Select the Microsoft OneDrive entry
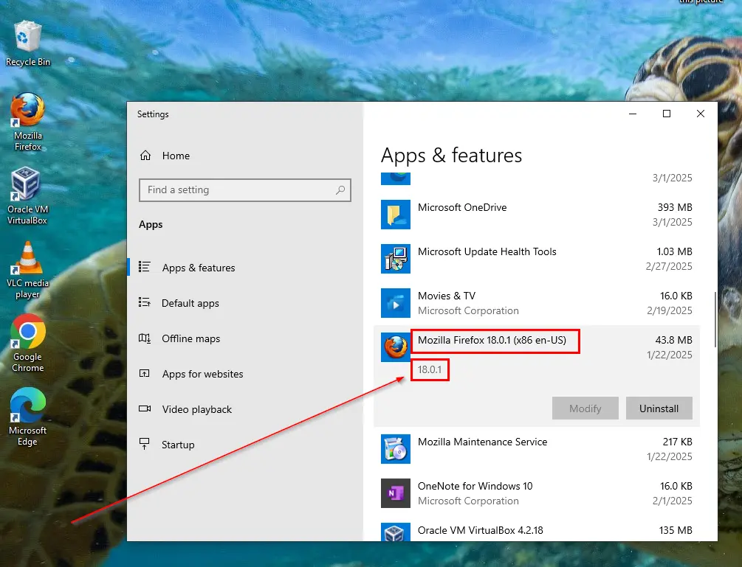The image size is (742, 567). click(x=537, y=215)
